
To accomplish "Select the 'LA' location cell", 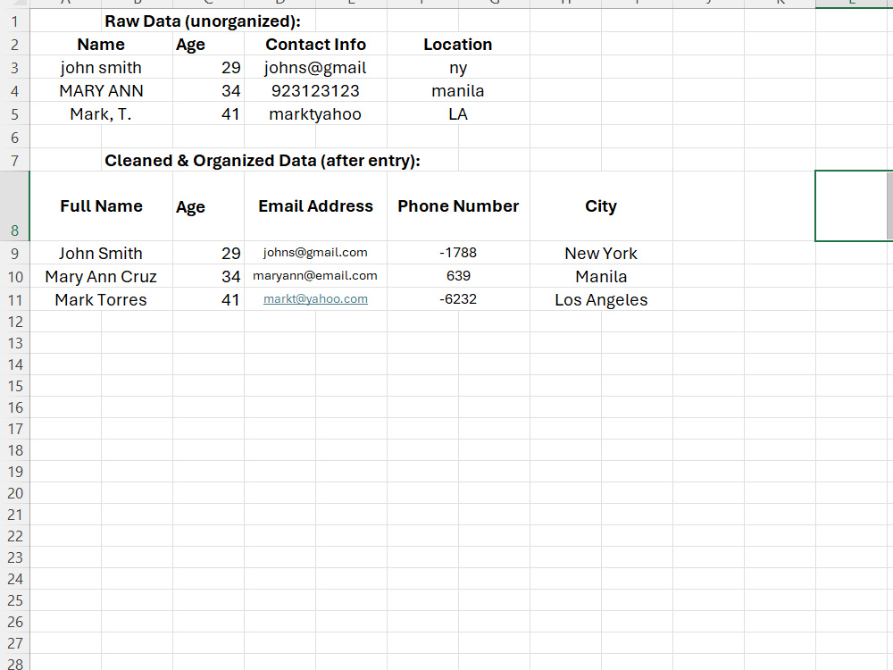I will pyautogui.click(x=458, y=114).
